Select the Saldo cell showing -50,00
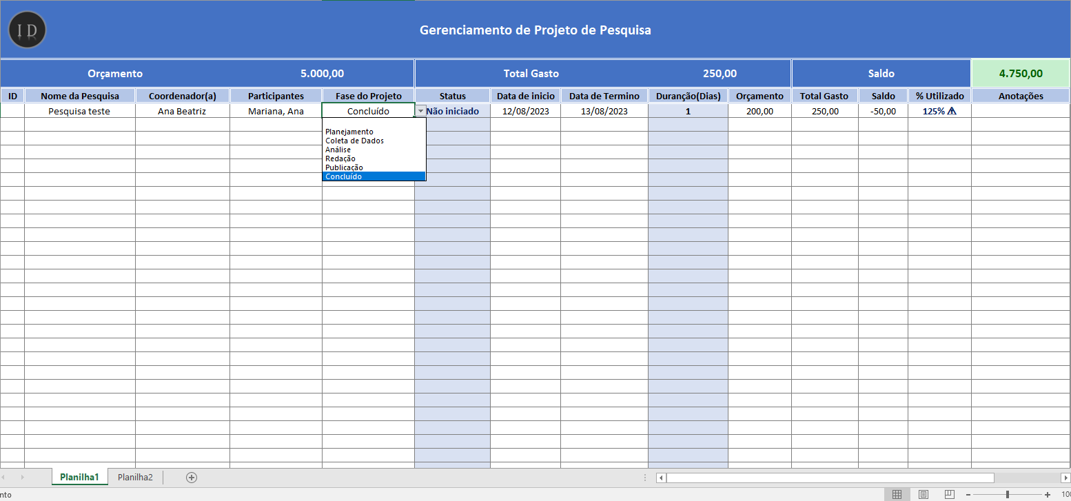The width and height of the screenshot is (1071, 501). 883,111
